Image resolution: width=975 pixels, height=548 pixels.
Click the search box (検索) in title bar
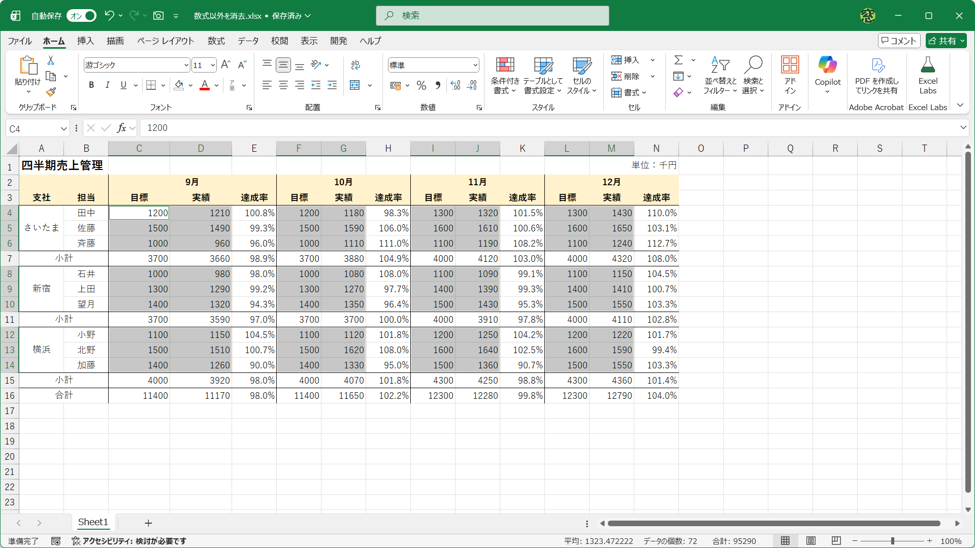pos(492,16)
